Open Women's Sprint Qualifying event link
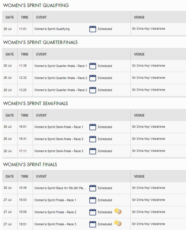 tap(52, 29)
